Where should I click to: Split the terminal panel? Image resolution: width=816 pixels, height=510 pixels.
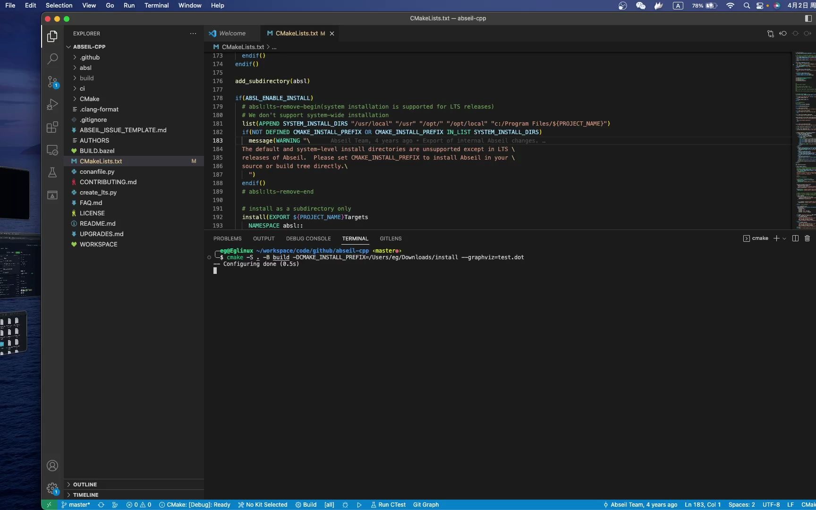point(795,238)
